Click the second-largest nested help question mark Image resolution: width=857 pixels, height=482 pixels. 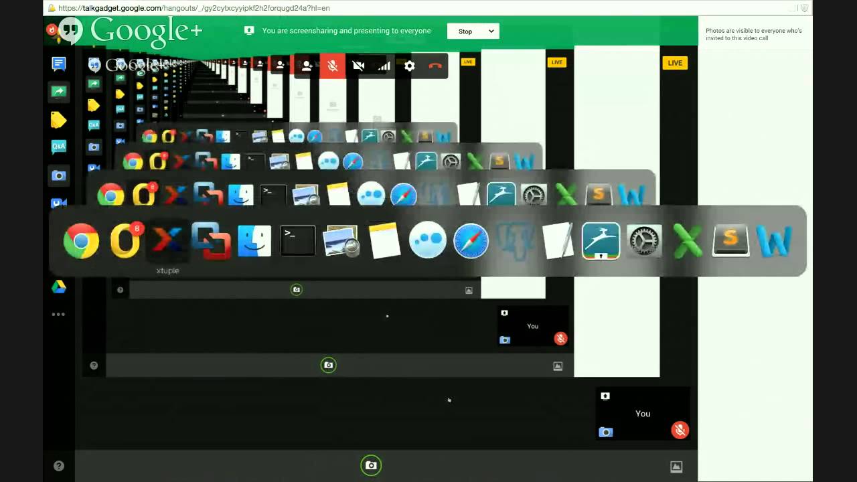point(94,366)
